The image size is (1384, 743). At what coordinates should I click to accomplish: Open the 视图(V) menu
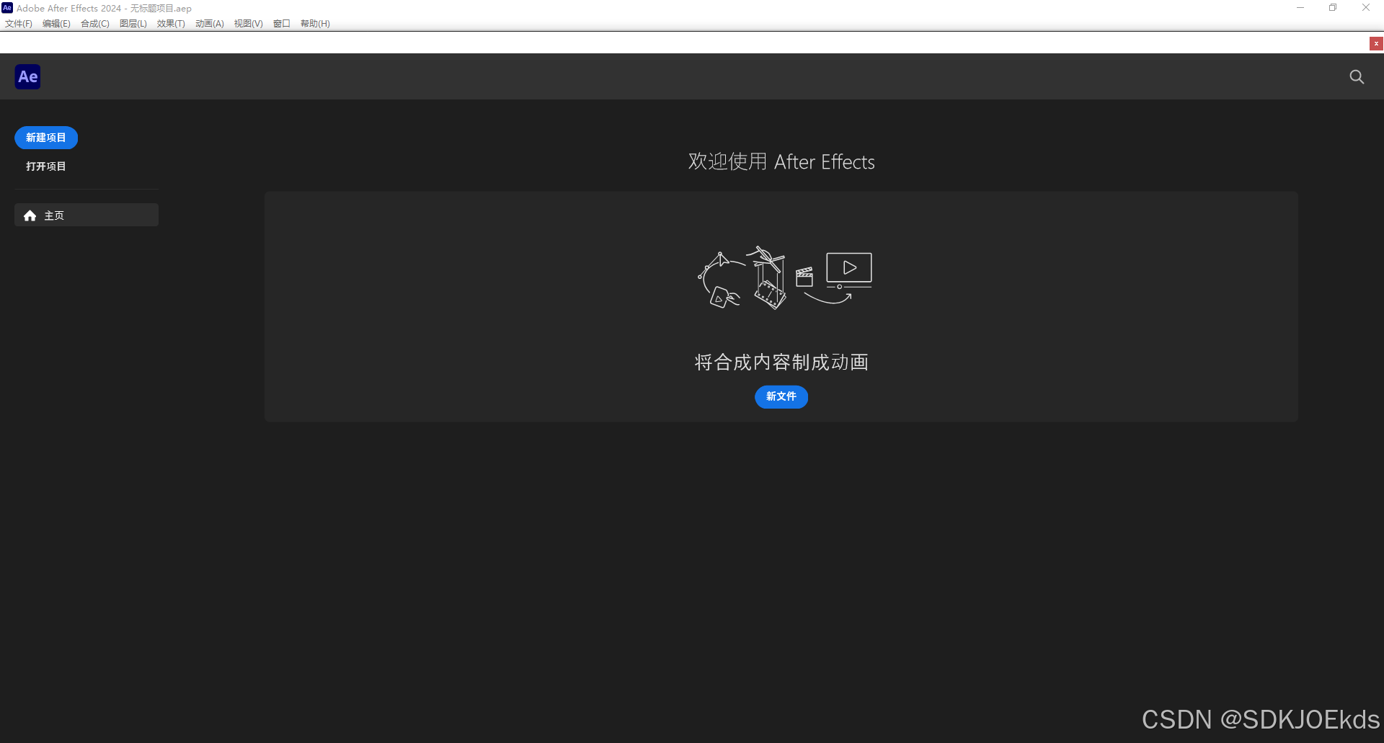pos(249,24)
